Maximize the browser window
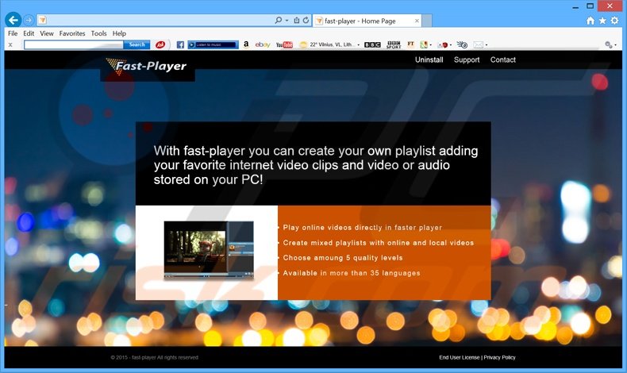The image size is (627, 373). (x=590, y=6)
